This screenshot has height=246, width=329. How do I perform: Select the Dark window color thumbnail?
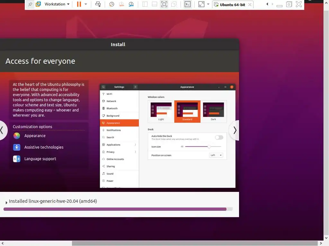(213, 111)
